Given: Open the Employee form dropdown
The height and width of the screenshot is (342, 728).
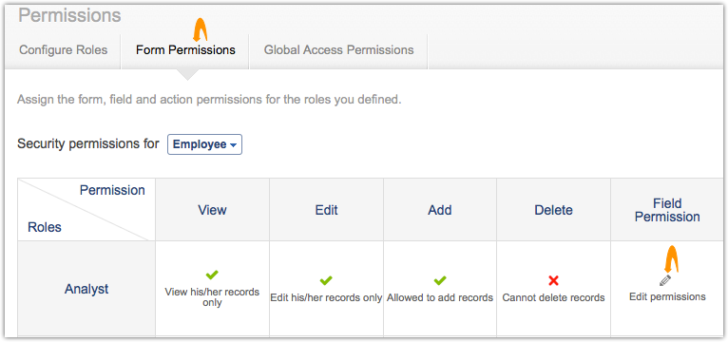Looking at the screenshot, I should point(204,144).
